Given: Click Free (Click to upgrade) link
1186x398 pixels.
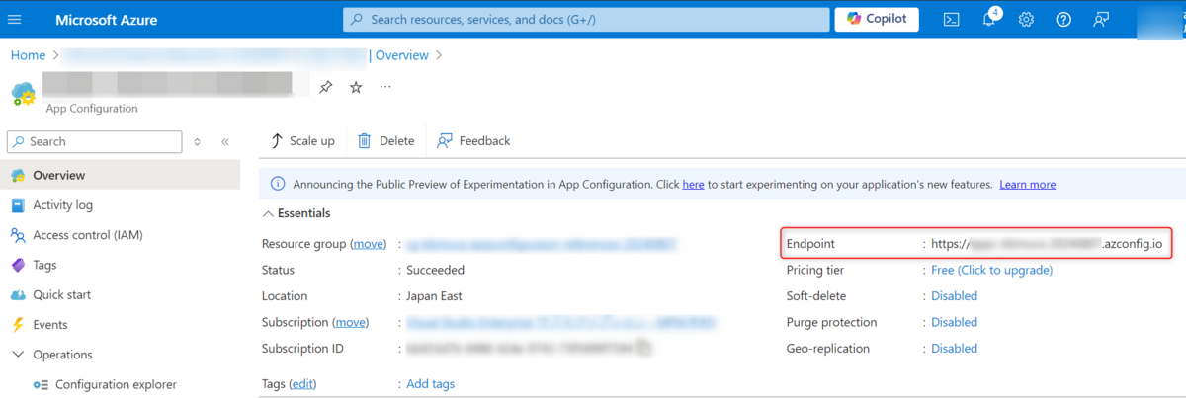Looking at the screenshot, I should coord(991,270).
